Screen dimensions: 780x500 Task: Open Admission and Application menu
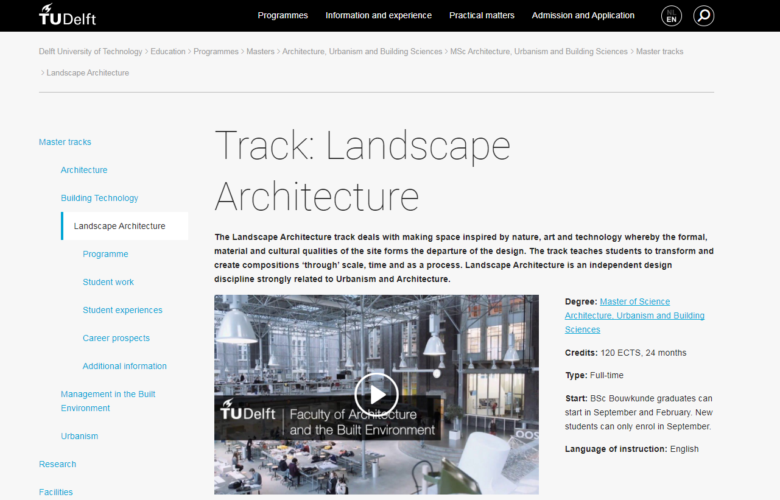(x=583, y=15)
